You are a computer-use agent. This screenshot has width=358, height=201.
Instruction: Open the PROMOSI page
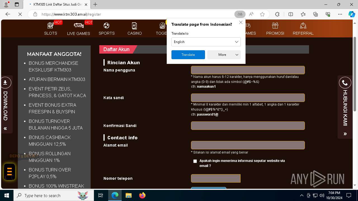(275, 29)
